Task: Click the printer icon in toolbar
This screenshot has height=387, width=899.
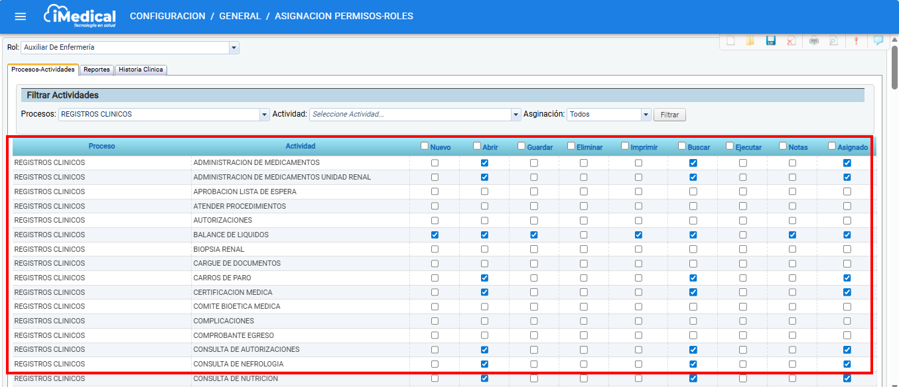Action: (814, 41)
